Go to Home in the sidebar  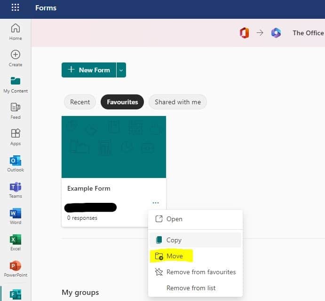coord(16,31)
